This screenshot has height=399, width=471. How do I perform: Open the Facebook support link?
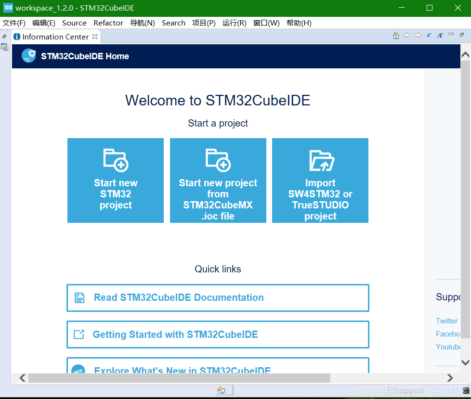point(448,334)
